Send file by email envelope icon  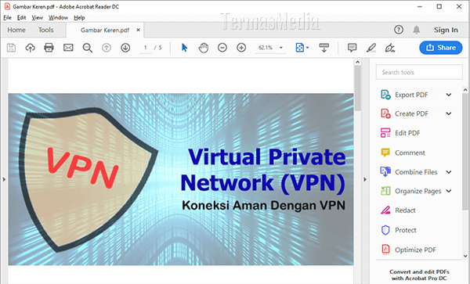[x=68, y=48]
